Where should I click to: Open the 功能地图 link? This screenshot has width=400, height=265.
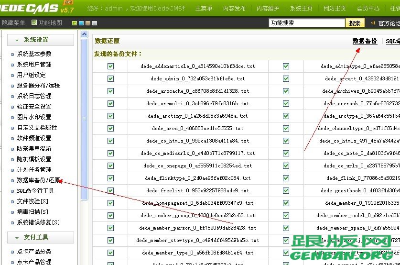[50, 23]
